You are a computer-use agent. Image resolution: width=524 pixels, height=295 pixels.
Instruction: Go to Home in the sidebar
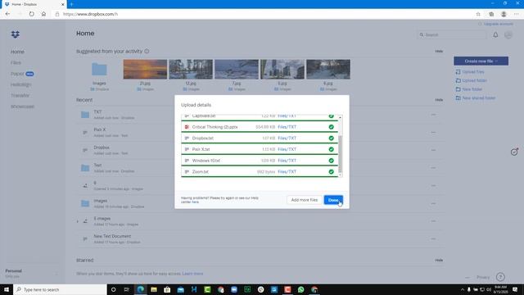click(x=17, y=52)
